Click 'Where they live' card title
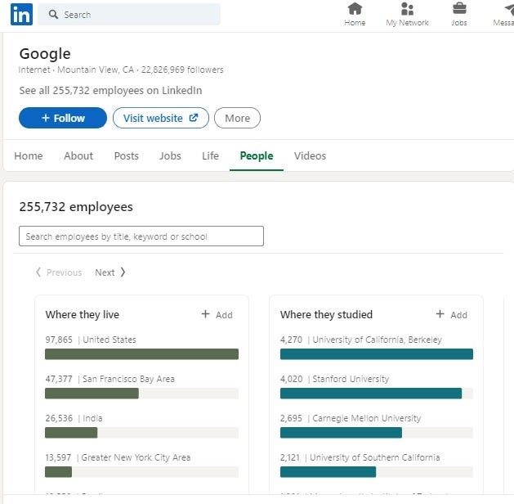The image size is (514, 504). tap(83, 315)
